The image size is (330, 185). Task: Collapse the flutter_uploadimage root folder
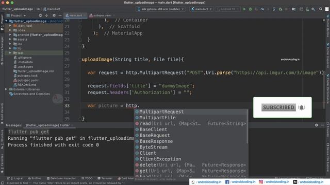pyautogui.click(x=6, y=21)
